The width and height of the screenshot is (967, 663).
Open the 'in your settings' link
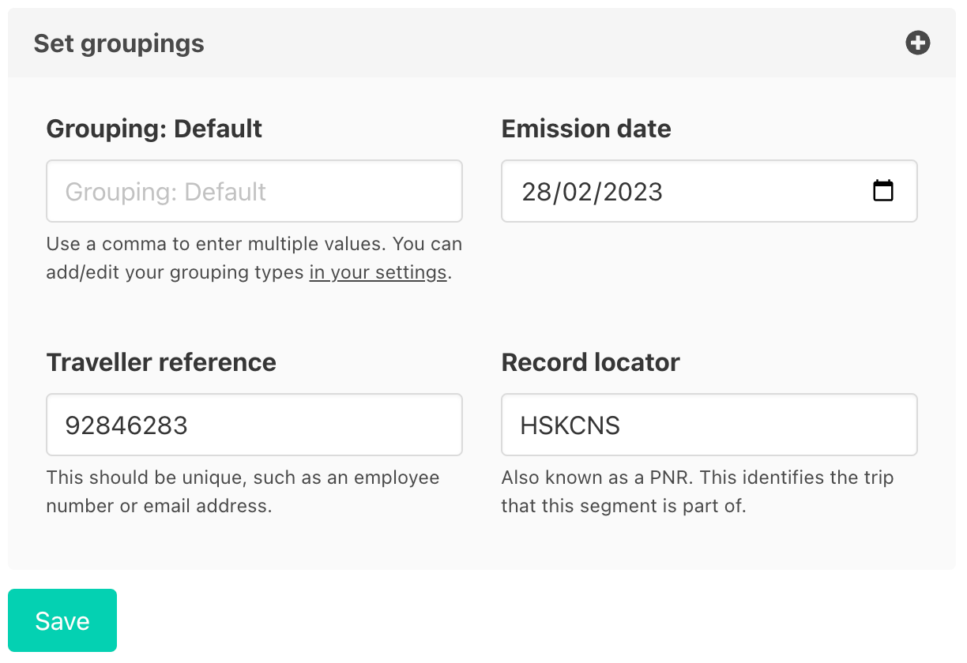(378, 273)
